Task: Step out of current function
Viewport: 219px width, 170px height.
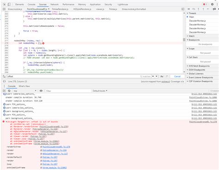Action: 203,9
